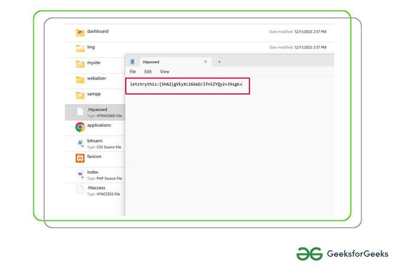Open the webalizer folder icon
The width and height of the screenshot is (395, 267).
click(80, 80)
